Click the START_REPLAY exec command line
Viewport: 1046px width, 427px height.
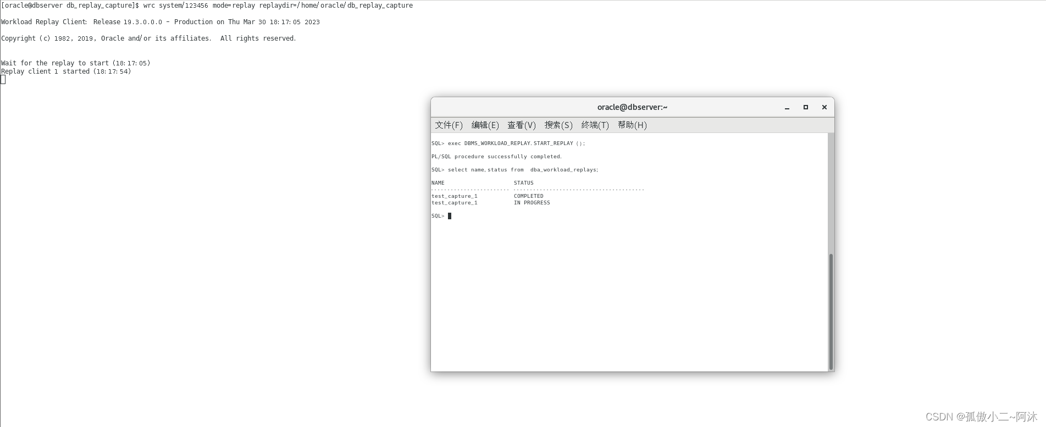(x=508, y=143)
